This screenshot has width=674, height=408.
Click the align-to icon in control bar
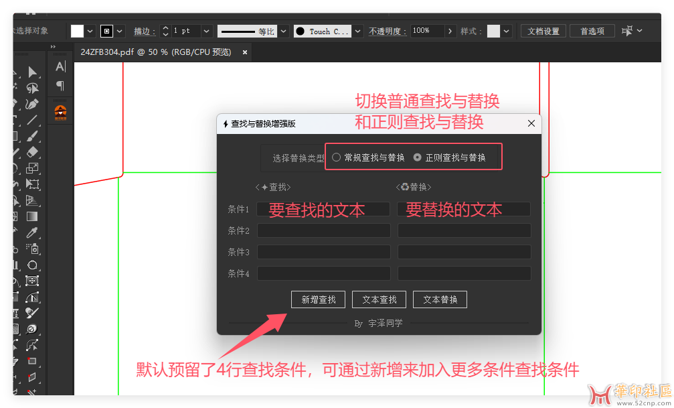tap(627, 31)
